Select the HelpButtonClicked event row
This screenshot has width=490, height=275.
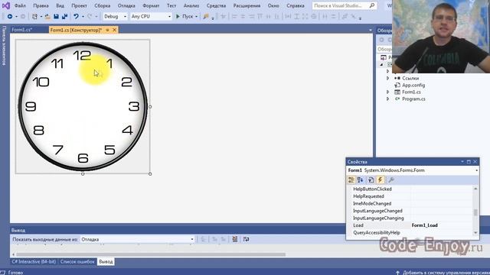click(x=410, y=189)
